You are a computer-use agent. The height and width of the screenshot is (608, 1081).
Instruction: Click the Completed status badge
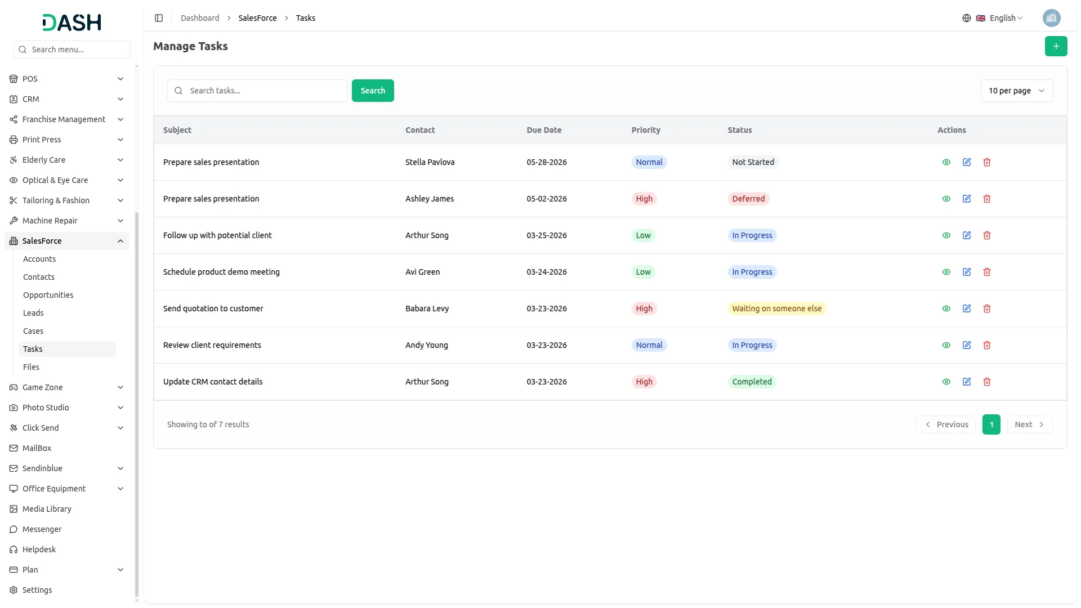(752, 382)
